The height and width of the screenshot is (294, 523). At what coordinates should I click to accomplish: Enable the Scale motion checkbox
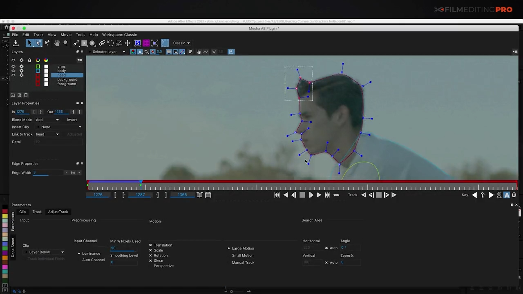pos(151,250)
